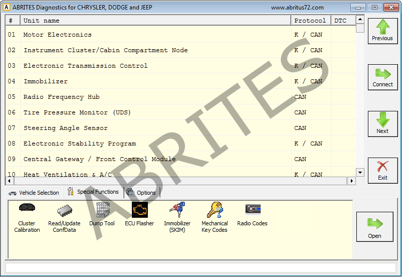This screenshot has width=402, height=278.
Task: Click the horizontal scroll right arrow
Action: click(351, 181)
